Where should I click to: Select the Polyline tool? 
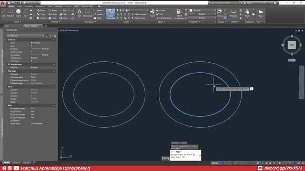point(10,13)
